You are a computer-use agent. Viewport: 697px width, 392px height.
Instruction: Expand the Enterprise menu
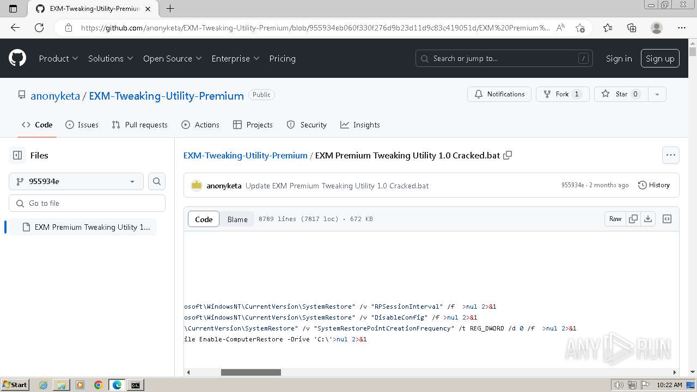tap(235, 58)
